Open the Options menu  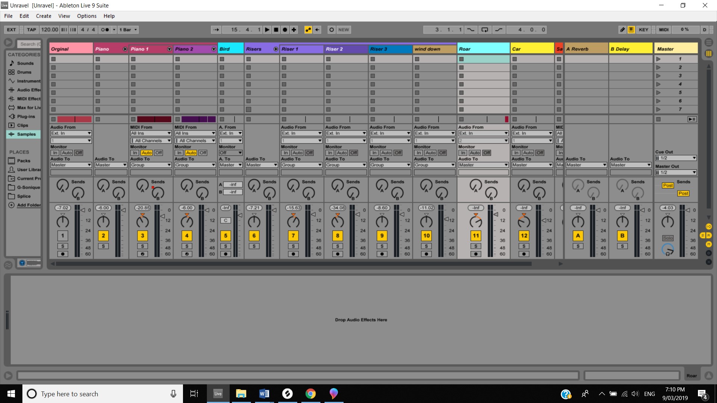(x=87, y=16)
